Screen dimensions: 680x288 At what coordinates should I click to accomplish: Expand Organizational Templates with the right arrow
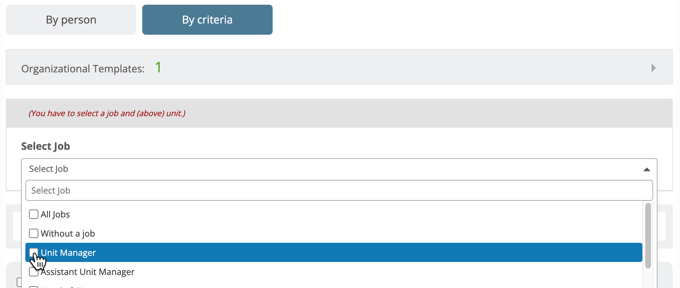(653, 68)
